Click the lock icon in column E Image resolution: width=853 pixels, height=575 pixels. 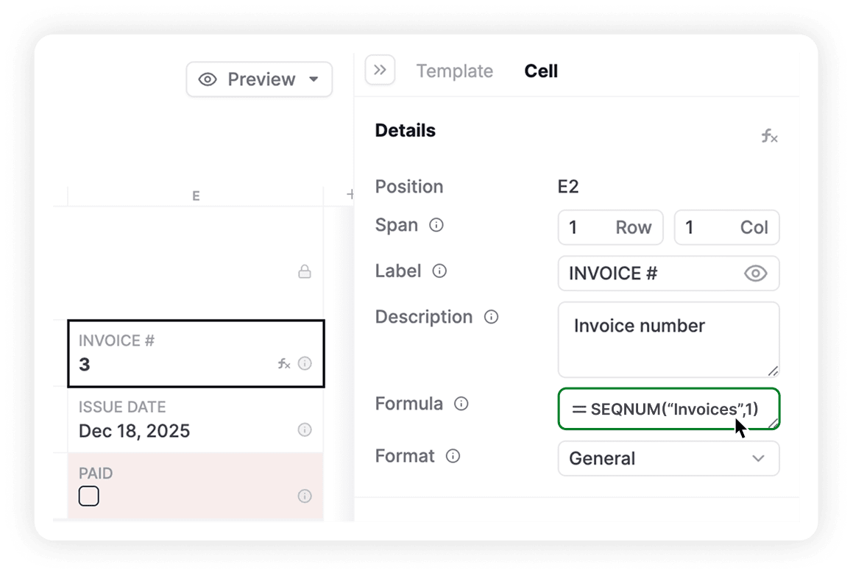304,272
